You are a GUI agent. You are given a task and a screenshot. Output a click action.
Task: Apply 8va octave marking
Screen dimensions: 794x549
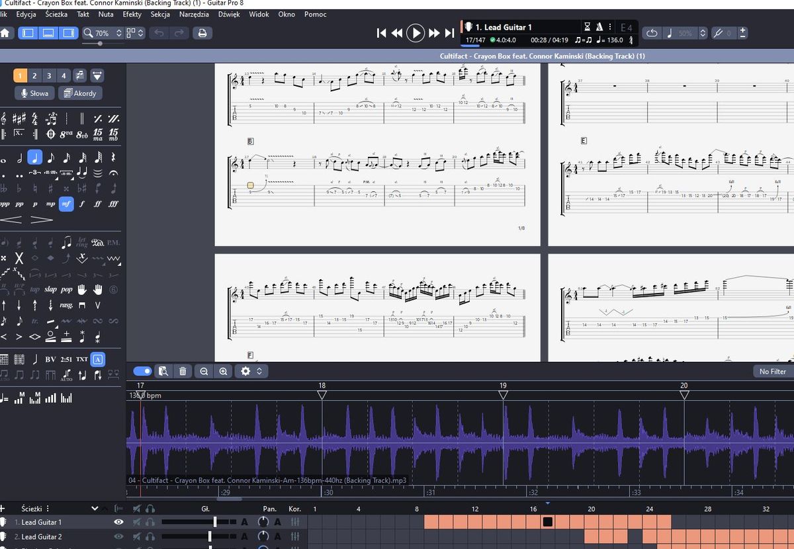66,134
